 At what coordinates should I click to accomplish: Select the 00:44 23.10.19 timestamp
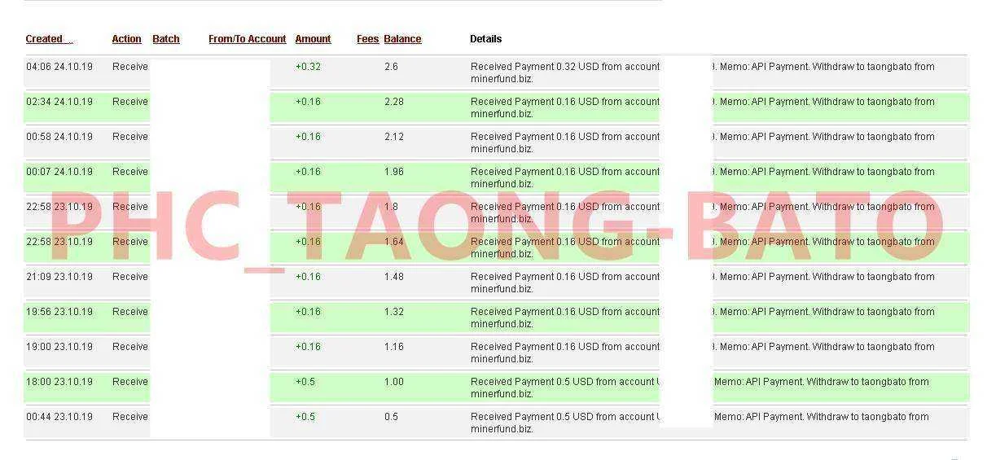(59, 417)
